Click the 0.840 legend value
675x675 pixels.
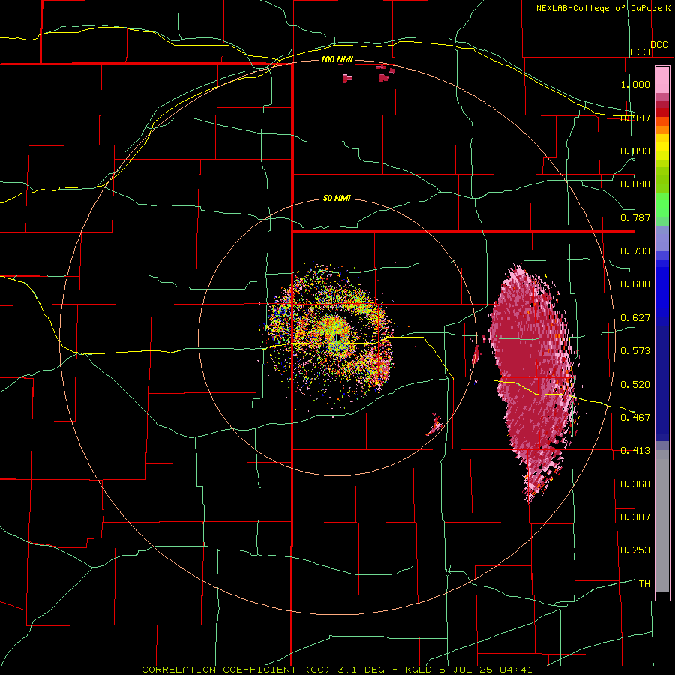pyautogui.click(x=635, y=184)
